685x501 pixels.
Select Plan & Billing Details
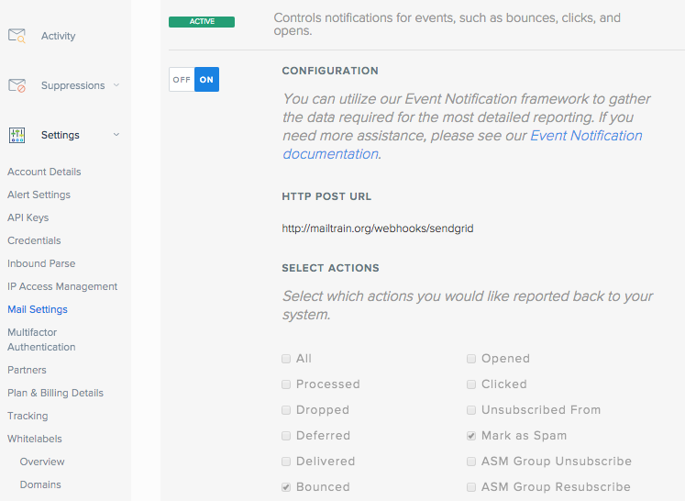55,393
